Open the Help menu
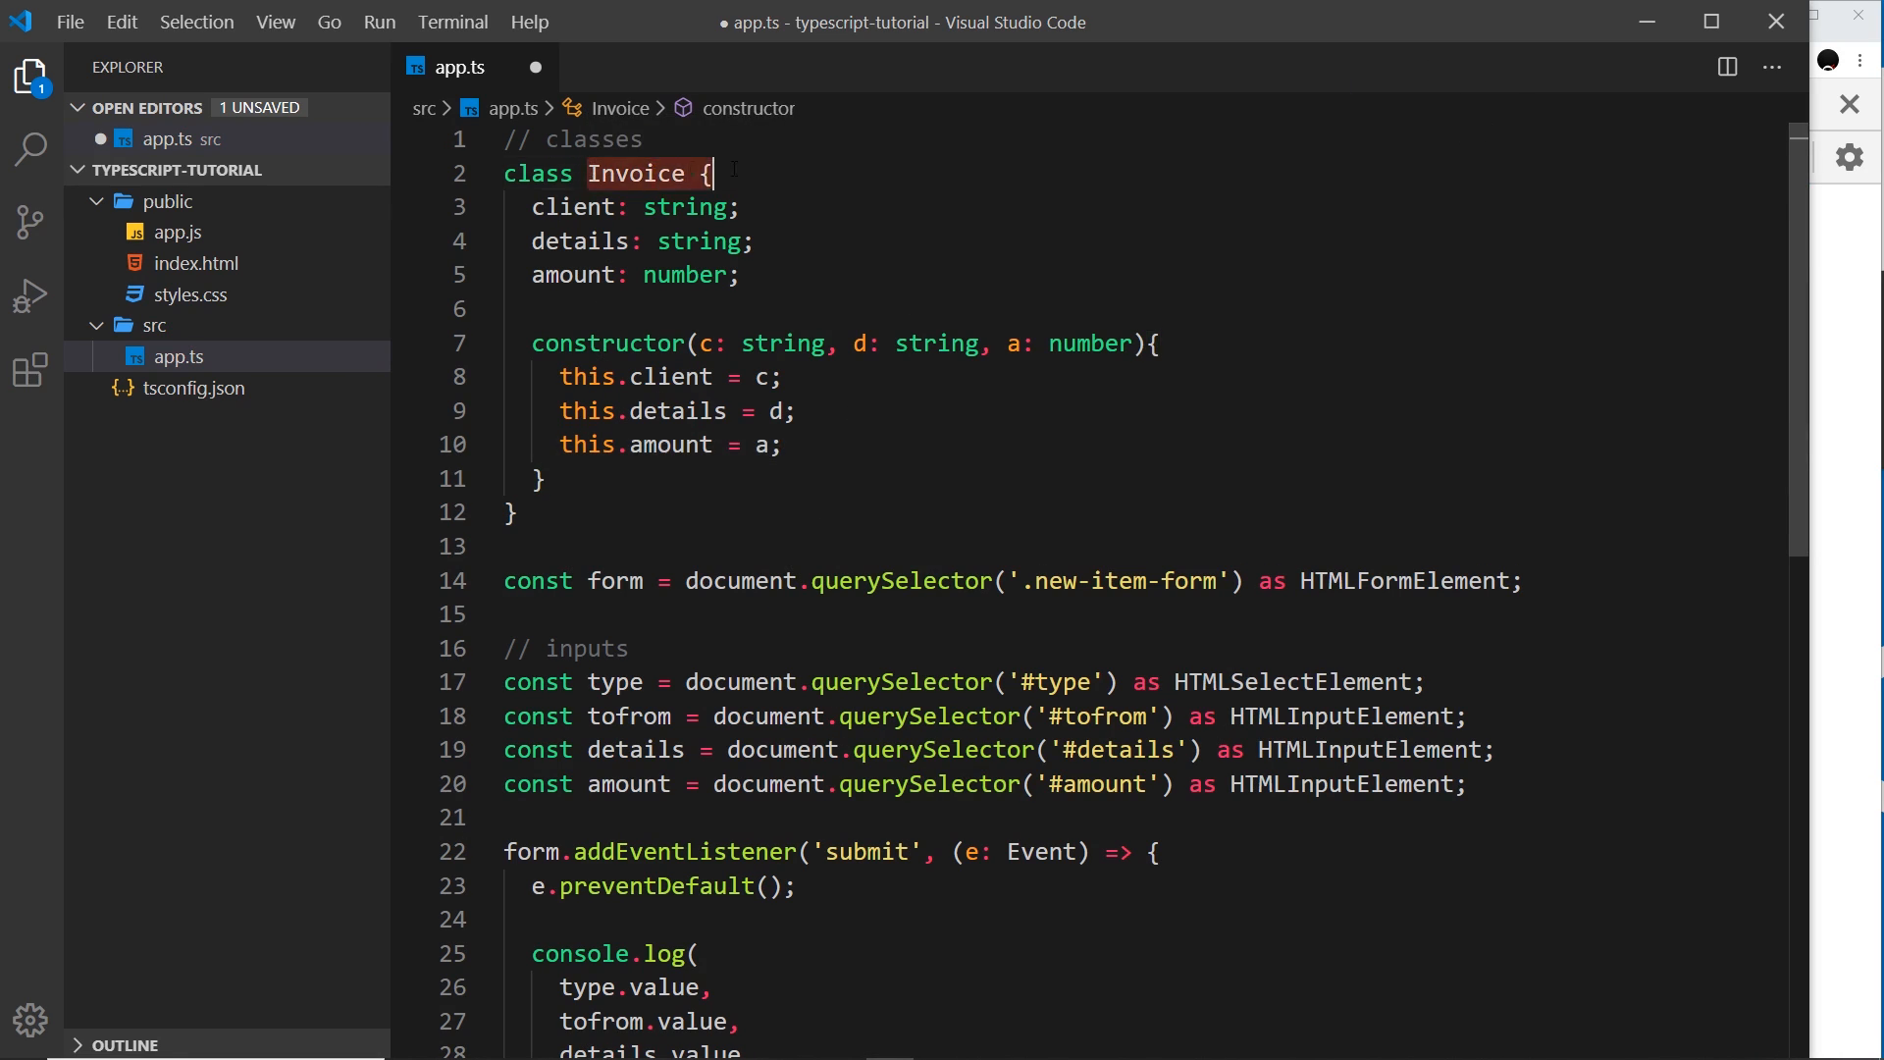The image size is (1884, 1060). click(x=530, y=22)
